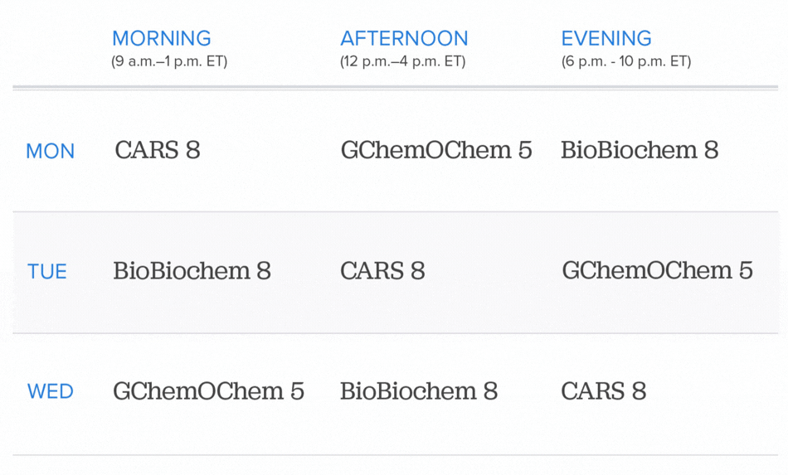Open Monday morning CARS 8 session
The image size is (788, 475).
click(158, 150)
